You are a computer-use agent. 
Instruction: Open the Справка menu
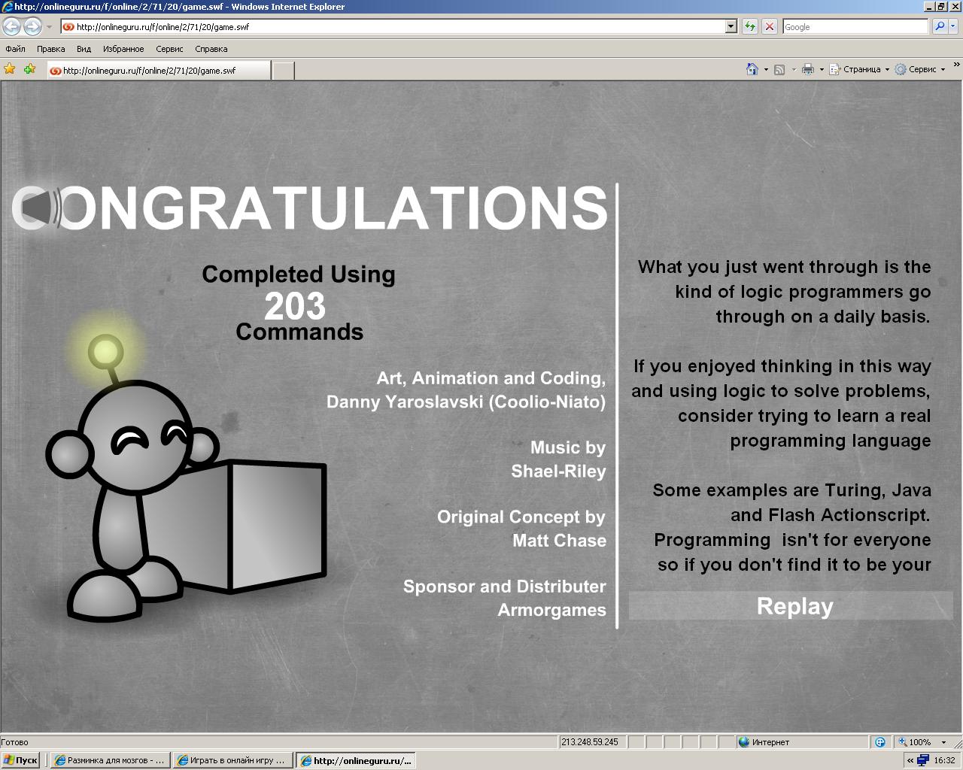[x=211, y=49]
